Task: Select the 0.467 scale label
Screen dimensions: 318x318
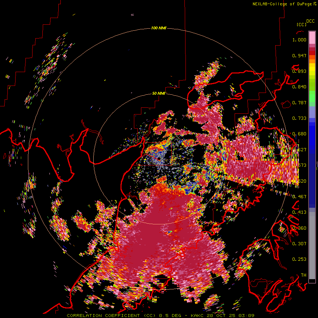Action: click(299, 196)
